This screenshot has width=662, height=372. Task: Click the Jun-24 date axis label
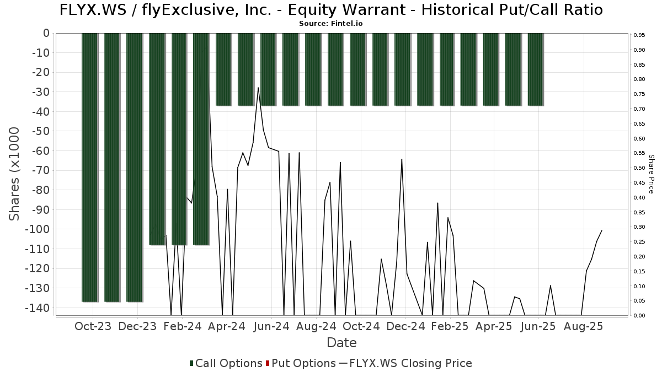pyautogui.click(x=271, y=326)
